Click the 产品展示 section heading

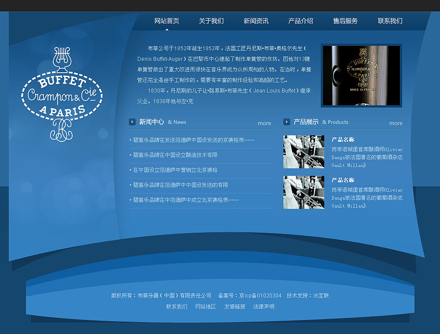point(306,122)
